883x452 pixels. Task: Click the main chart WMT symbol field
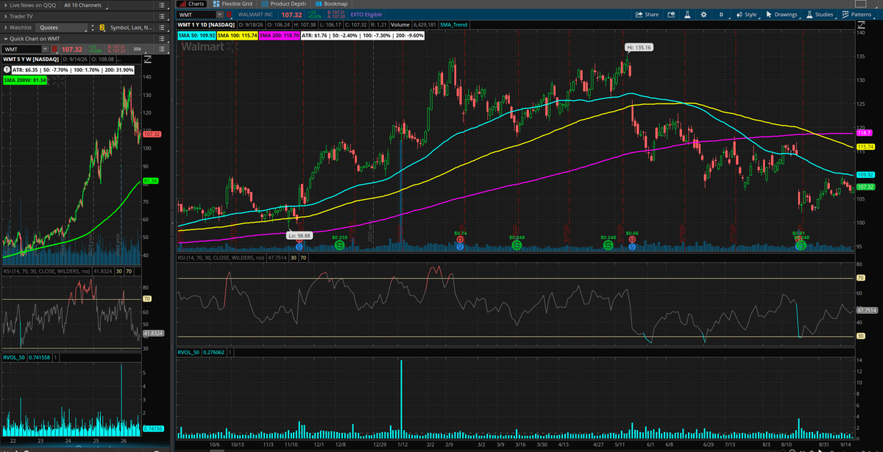pos(197,15)
